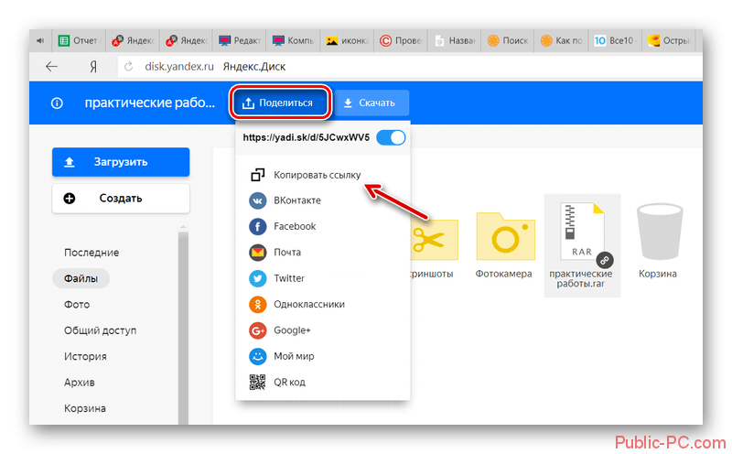Click the link badge on RAR file
The width and height of the screenshot is (732, 454).
[x=605, y=260]
